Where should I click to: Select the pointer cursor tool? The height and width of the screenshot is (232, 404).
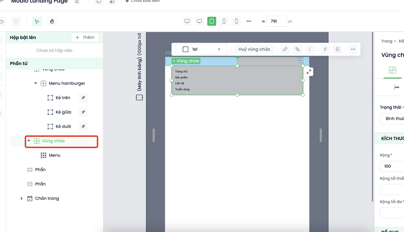37,22
